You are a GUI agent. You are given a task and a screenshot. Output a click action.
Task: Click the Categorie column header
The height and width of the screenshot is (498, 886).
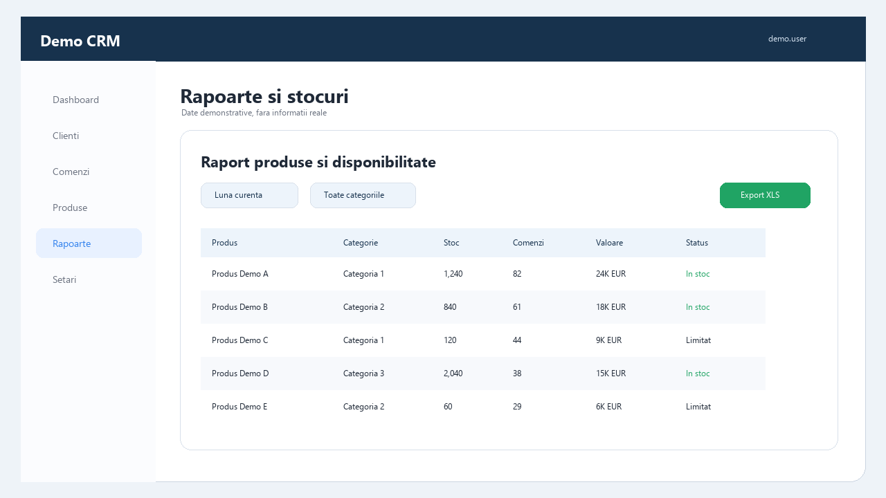[361, 243]
